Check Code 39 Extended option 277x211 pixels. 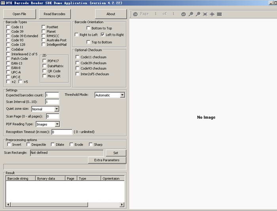click(x=8, y=36)
